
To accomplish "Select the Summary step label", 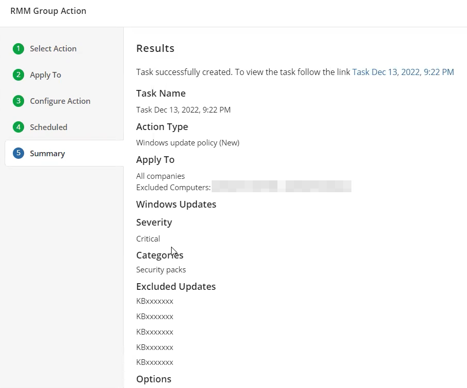I will coord(47,154).
